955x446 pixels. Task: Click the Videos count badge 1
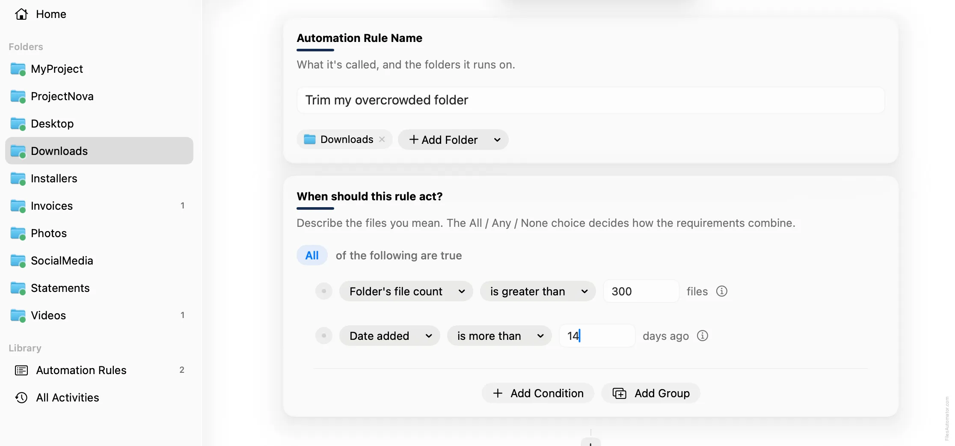183,315
